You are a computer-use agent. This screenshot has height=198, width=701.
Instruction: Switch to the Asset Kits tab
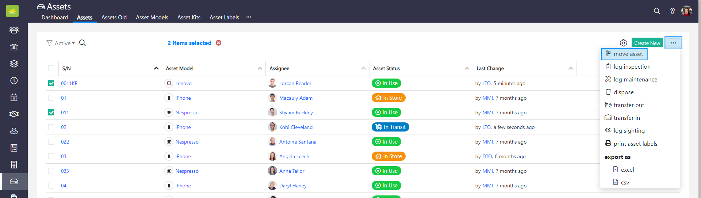coord(189,17)
